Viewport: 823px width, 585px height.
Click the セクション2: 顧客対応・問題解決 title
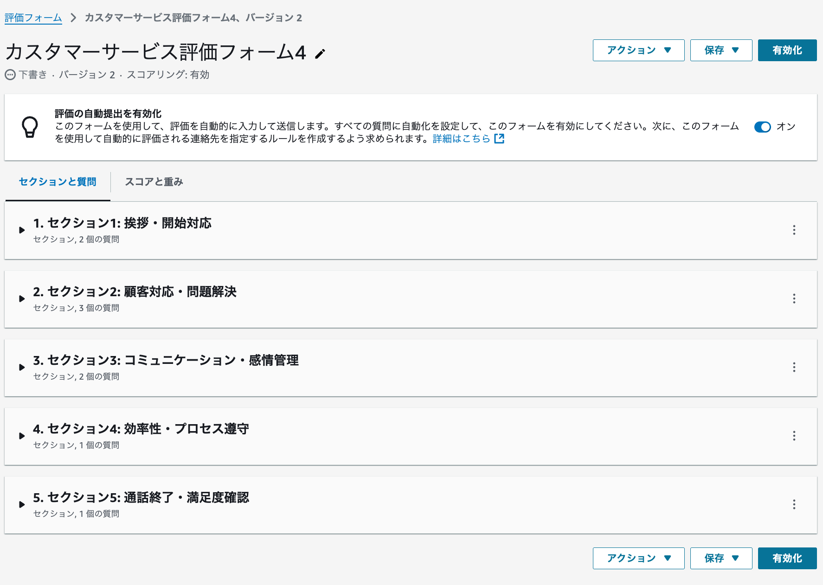[x=135, y=292]
